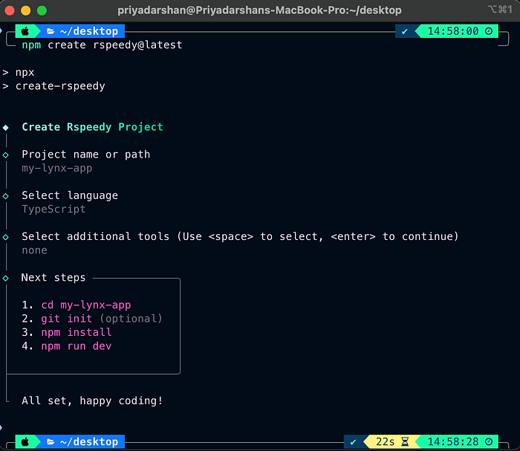Click the checkmark status in bottom prompt
520x451 pixels.
point(353,442)
